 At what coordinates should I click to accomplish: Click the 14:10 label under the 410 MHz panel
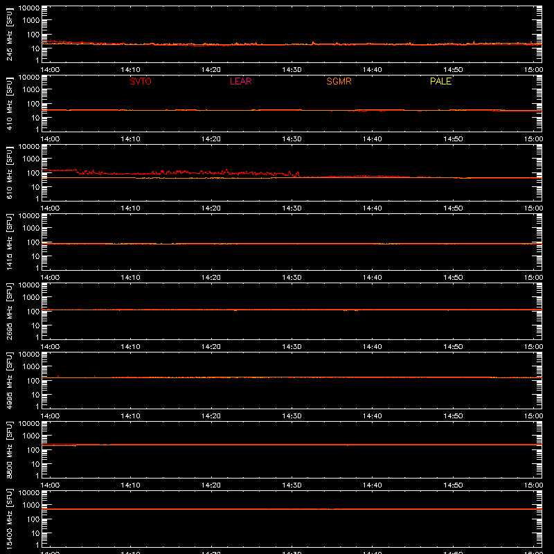pyautogui.click(x=130, y=139)
